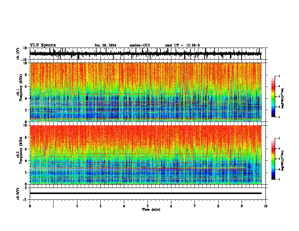This screenshot has width=299, height=231.
Task: Click the ch.1 spectrogram color scale bar
Action: click(273, 97)
